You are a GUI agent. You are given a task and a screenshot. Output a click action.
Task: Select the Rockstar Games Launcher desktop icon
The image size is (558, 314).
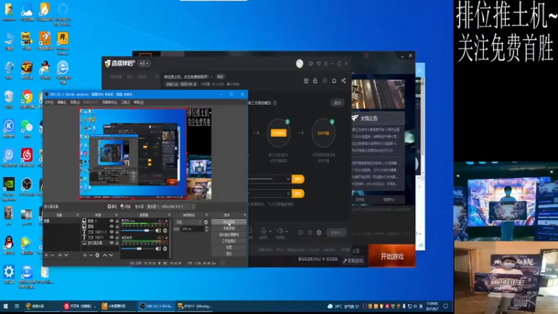click(63, 43)
